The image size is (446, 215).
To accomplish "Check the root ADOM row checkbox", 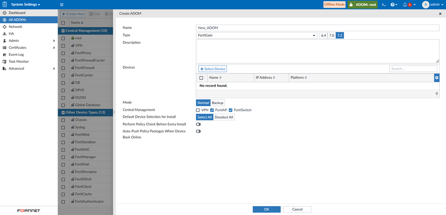I will (63, 38).
